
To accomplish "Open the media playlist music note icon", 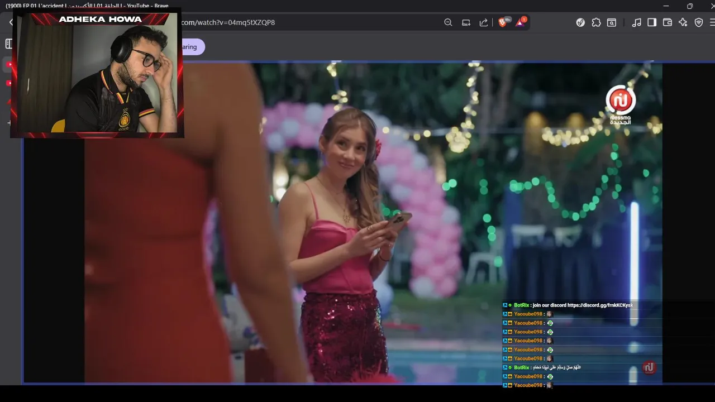I will (x=636, y=22).
